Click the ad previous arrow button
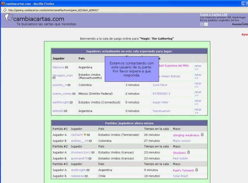Screen dimensions: 248x183 coord(202,24)
